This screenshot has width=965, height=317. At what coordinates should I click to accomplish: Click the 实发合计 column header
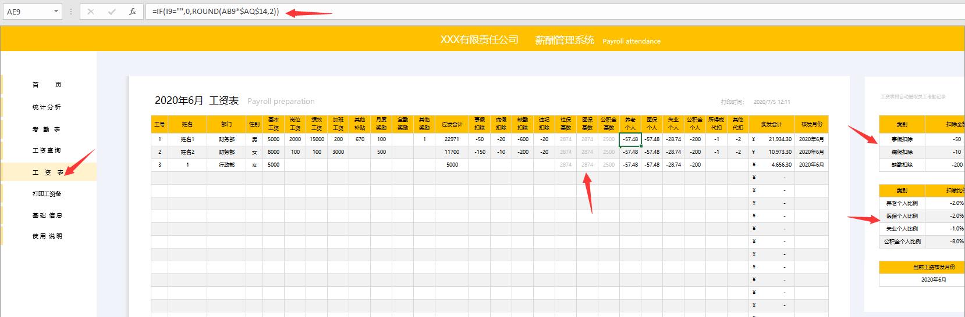point(771,124)
